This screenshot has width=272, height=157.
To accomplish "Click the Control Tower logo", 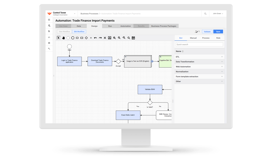I will [x=49, y=14].
